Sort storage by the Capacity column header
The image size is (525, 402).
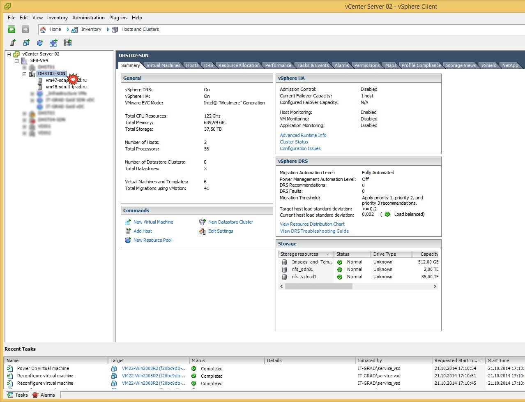click(425, 254)
